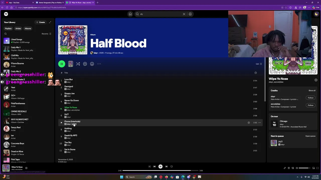The image size is (321, 180).
Task: Seek within the song progress bar
Action: pos(160,170)
